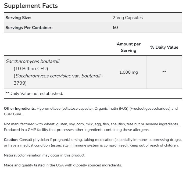Click the Daily Value not established footnote

pyautogui.click(x=34, y=94)
